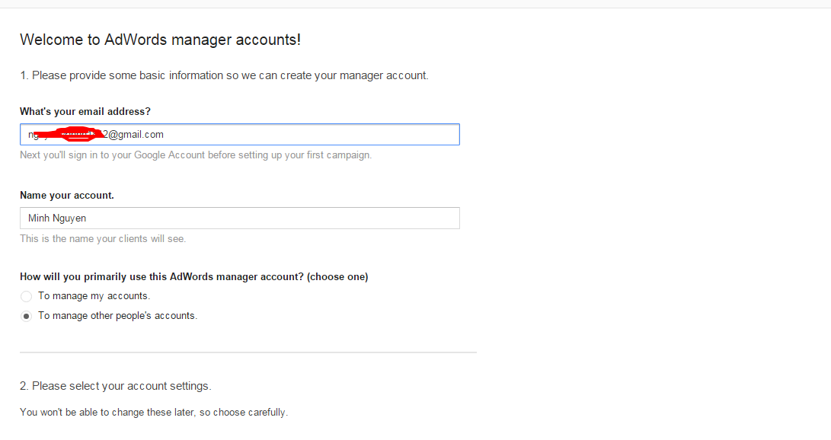Click the email address input field

[239, 135]
